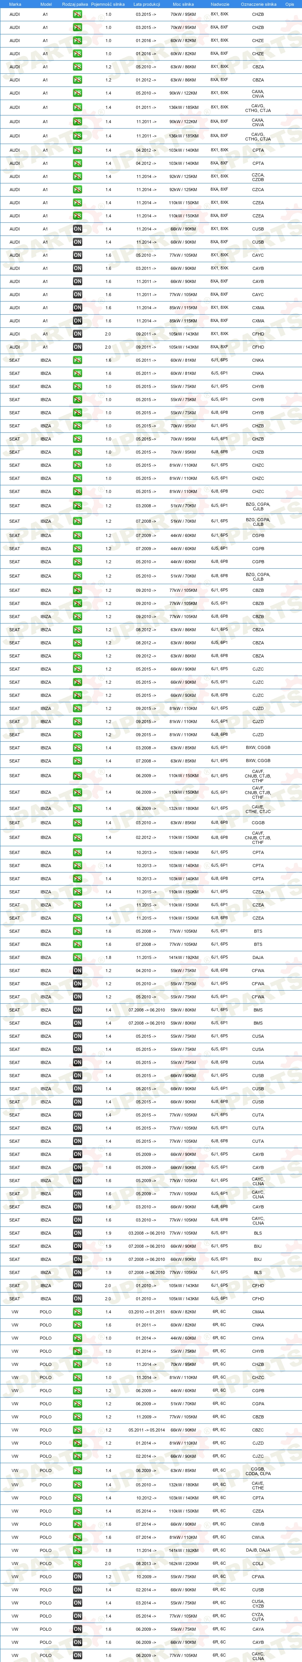Select diesel ON icon in CUSA, CYZB row

point(78,1603)
